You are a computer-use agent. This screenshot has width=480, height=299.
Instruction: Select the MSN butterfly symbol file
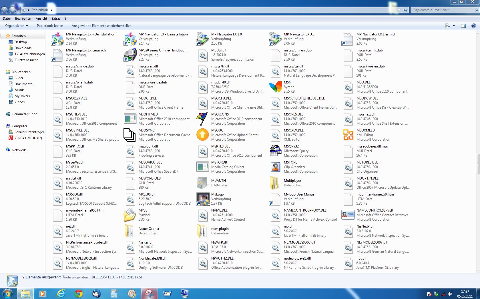click(275, 87)
